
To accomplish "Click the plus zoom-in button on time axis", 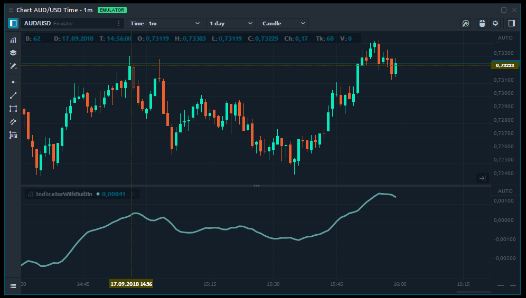I will tap(513, 285).
